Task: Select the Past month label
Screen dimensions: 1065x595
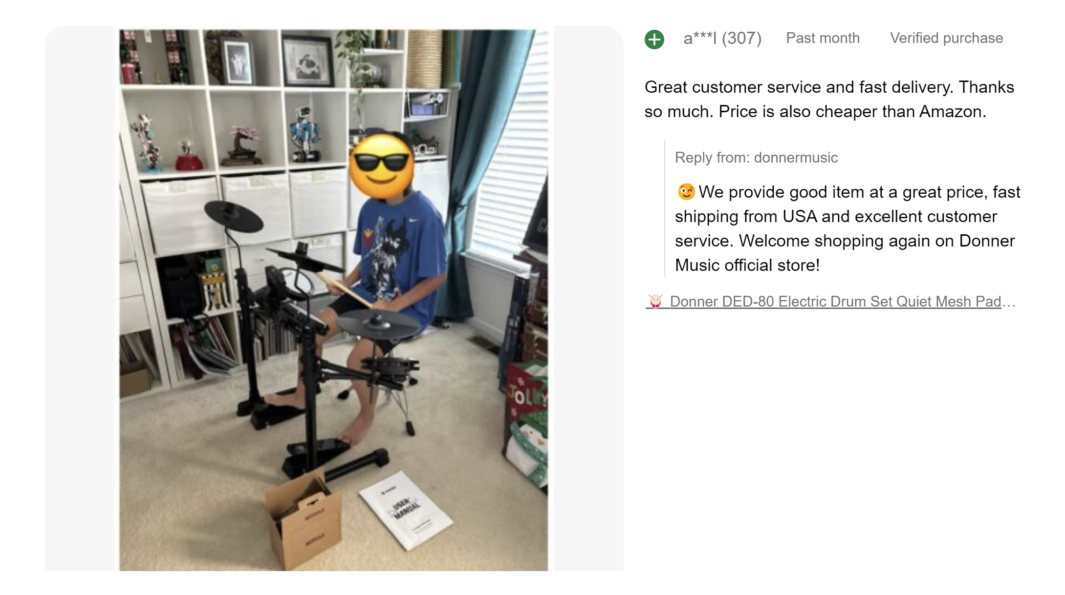Action: [823, 38]
